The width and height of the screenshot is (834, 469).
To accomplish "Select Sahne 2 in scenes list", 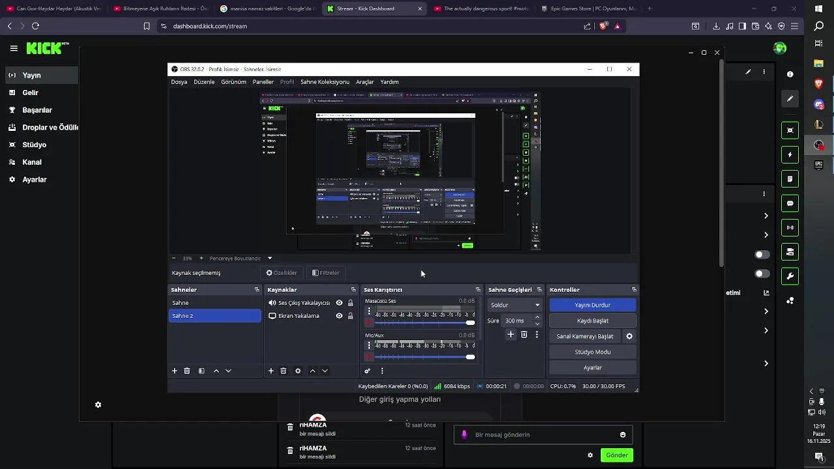I will [x=215, y=316].
